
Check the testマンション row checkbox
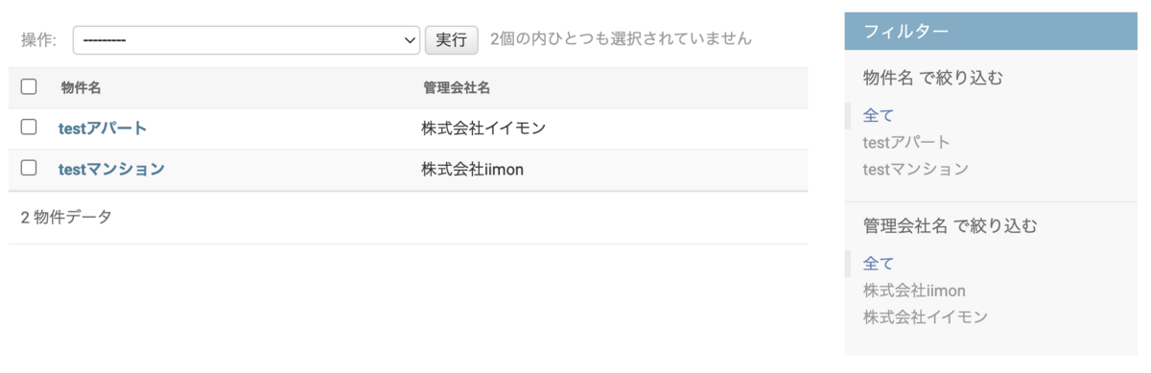(29, 168)
